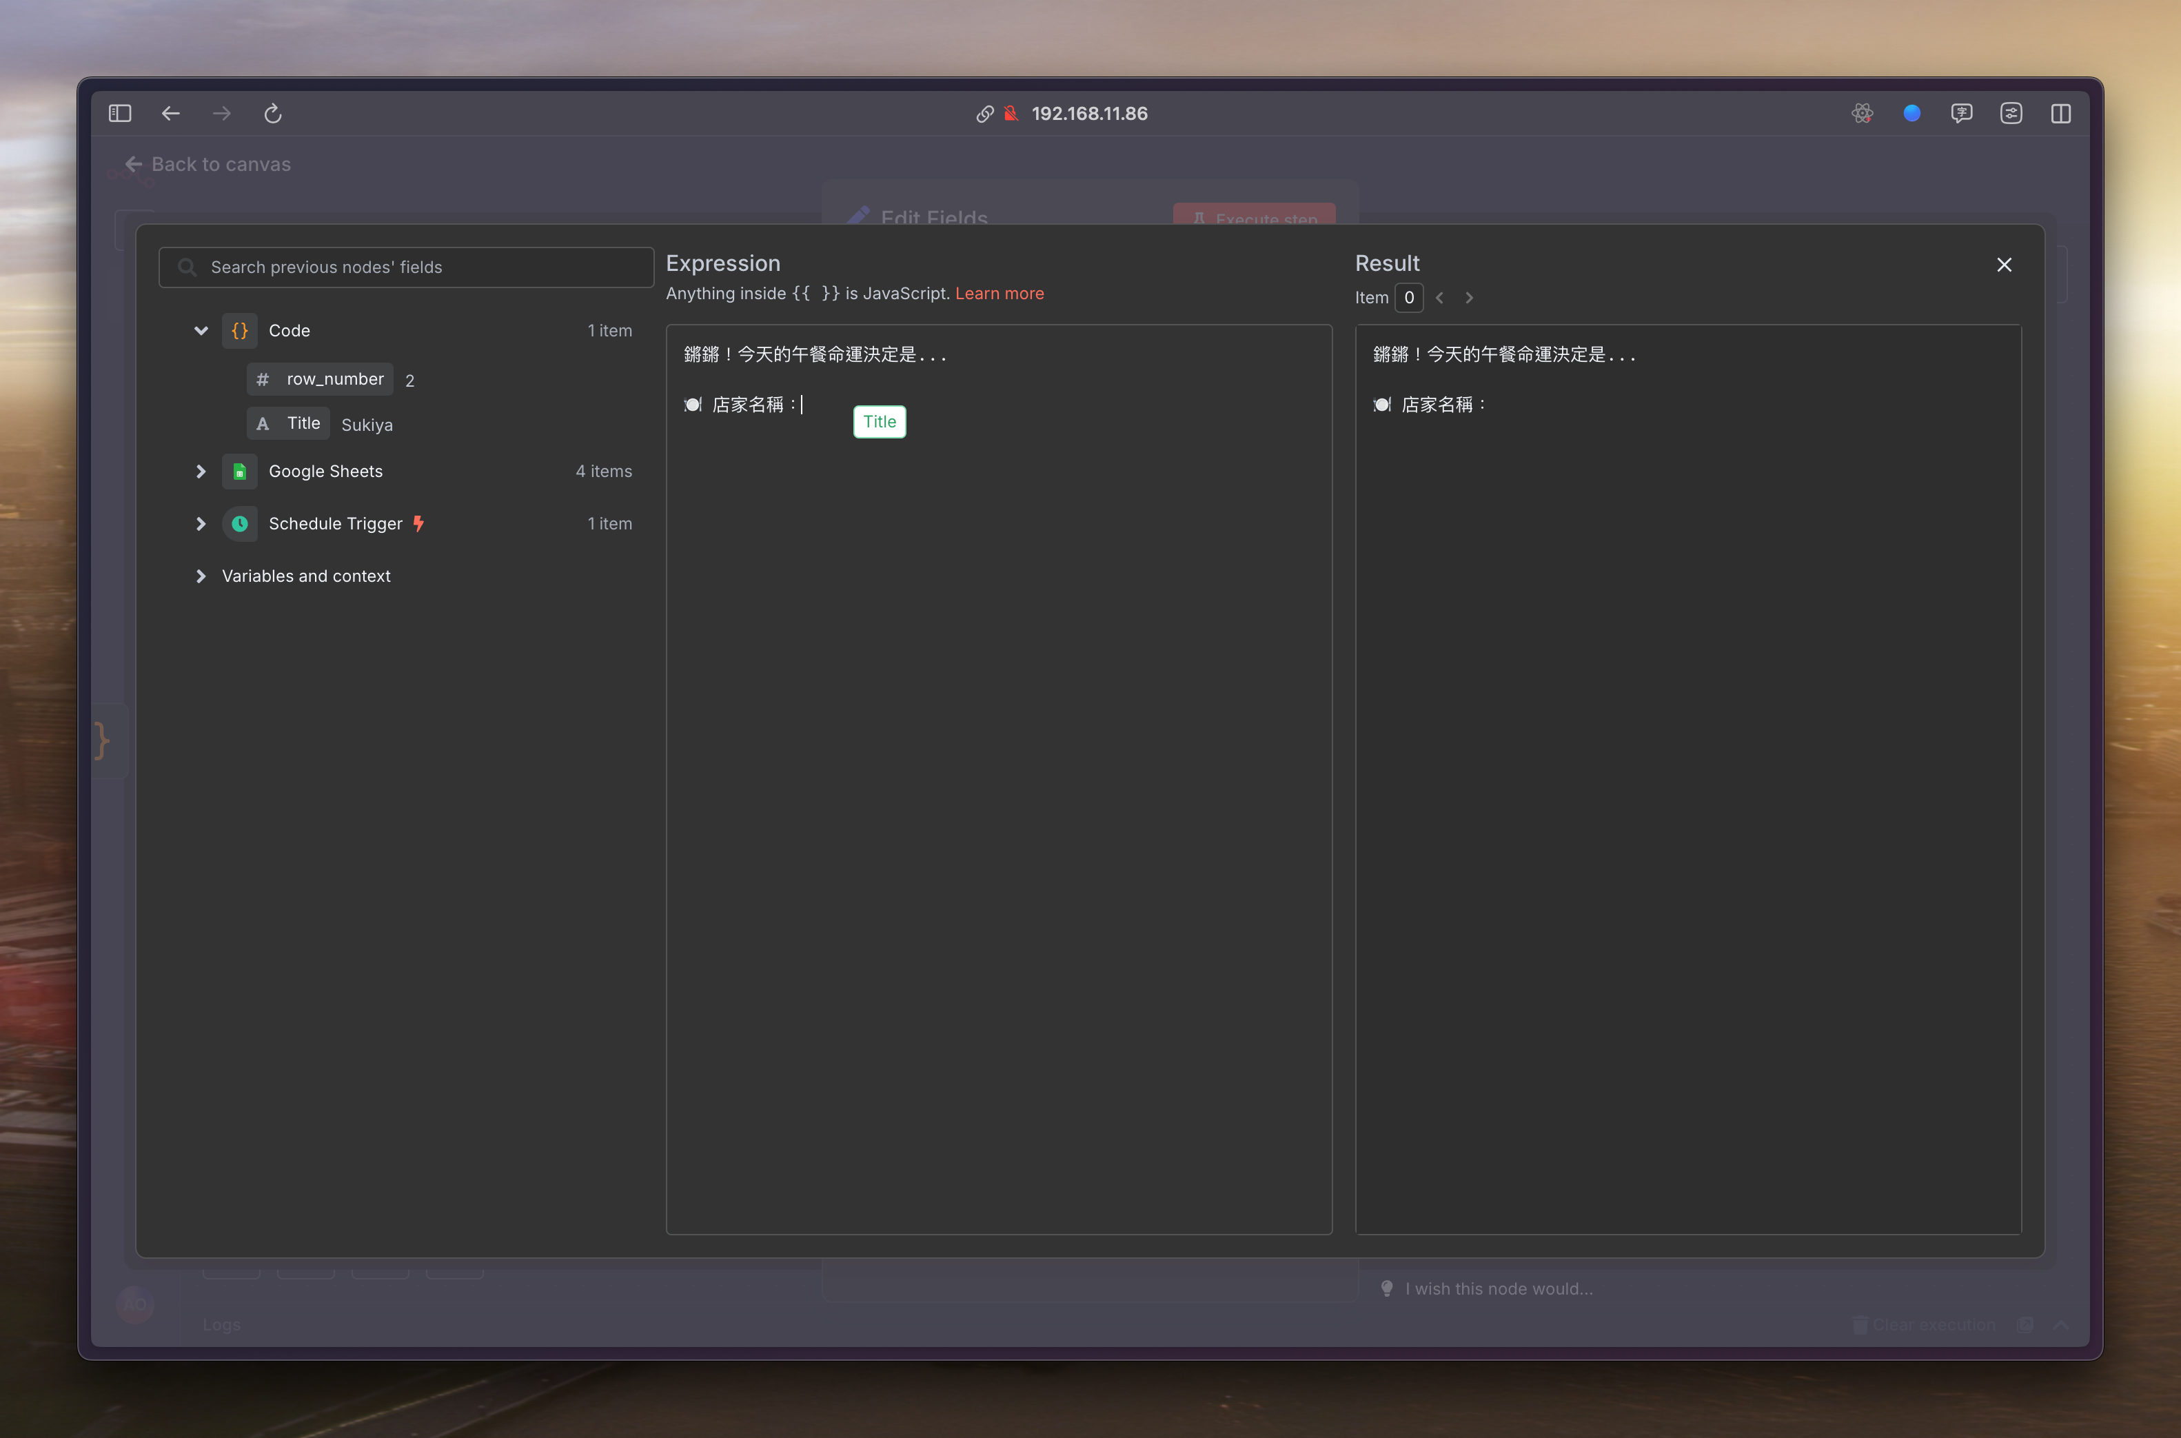Screen dimensions: 2181x1438
Task: Open the Learn more link
Action: 1000,294
